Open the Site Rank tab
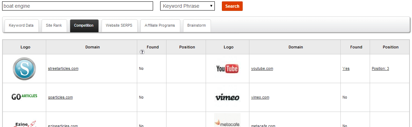The width and height of the screenshot is (412, 127). [x=54, y=26]
